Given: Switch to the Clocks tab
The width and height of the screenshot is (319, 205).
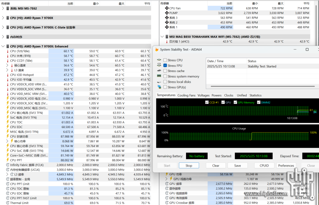Looking at the screenshot, I should click(x=229, y=95).
